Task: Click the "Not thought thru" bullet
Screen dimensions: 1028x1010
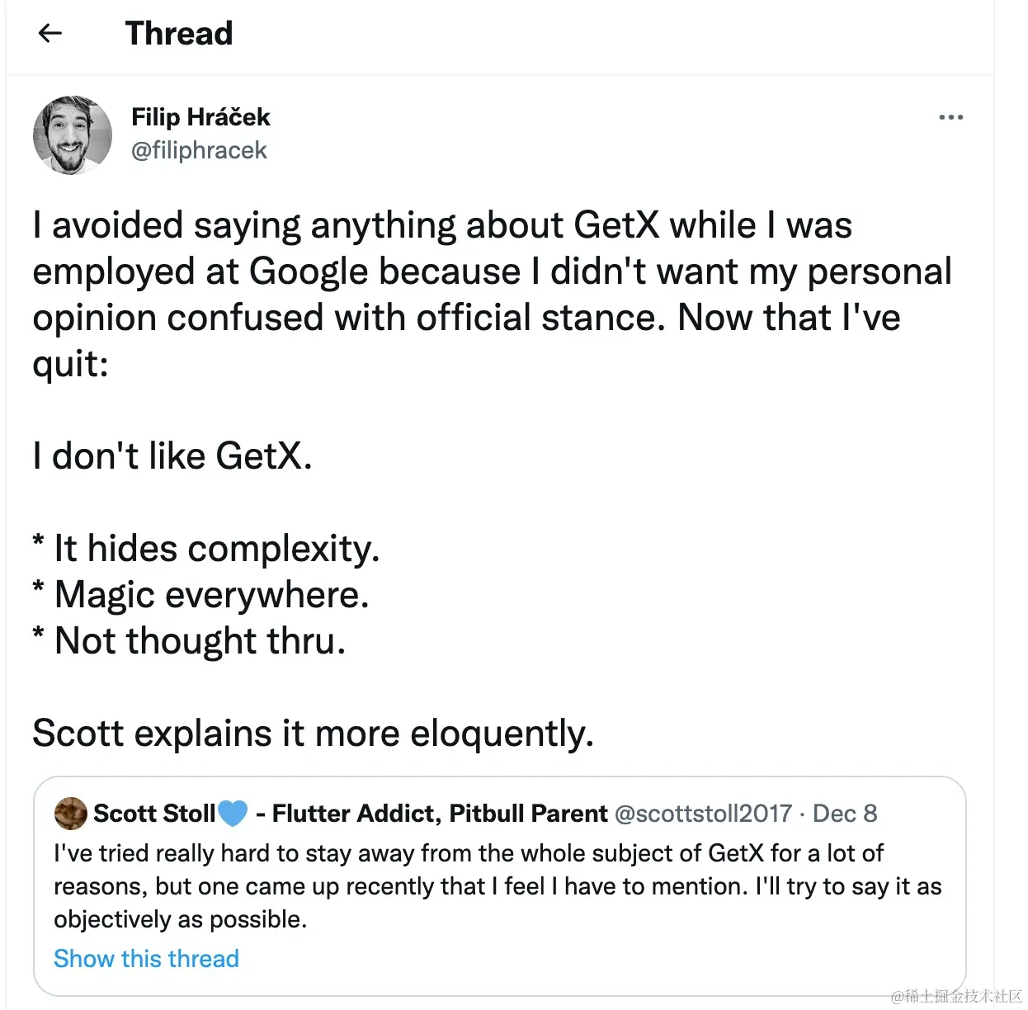Action: [198, 641]
